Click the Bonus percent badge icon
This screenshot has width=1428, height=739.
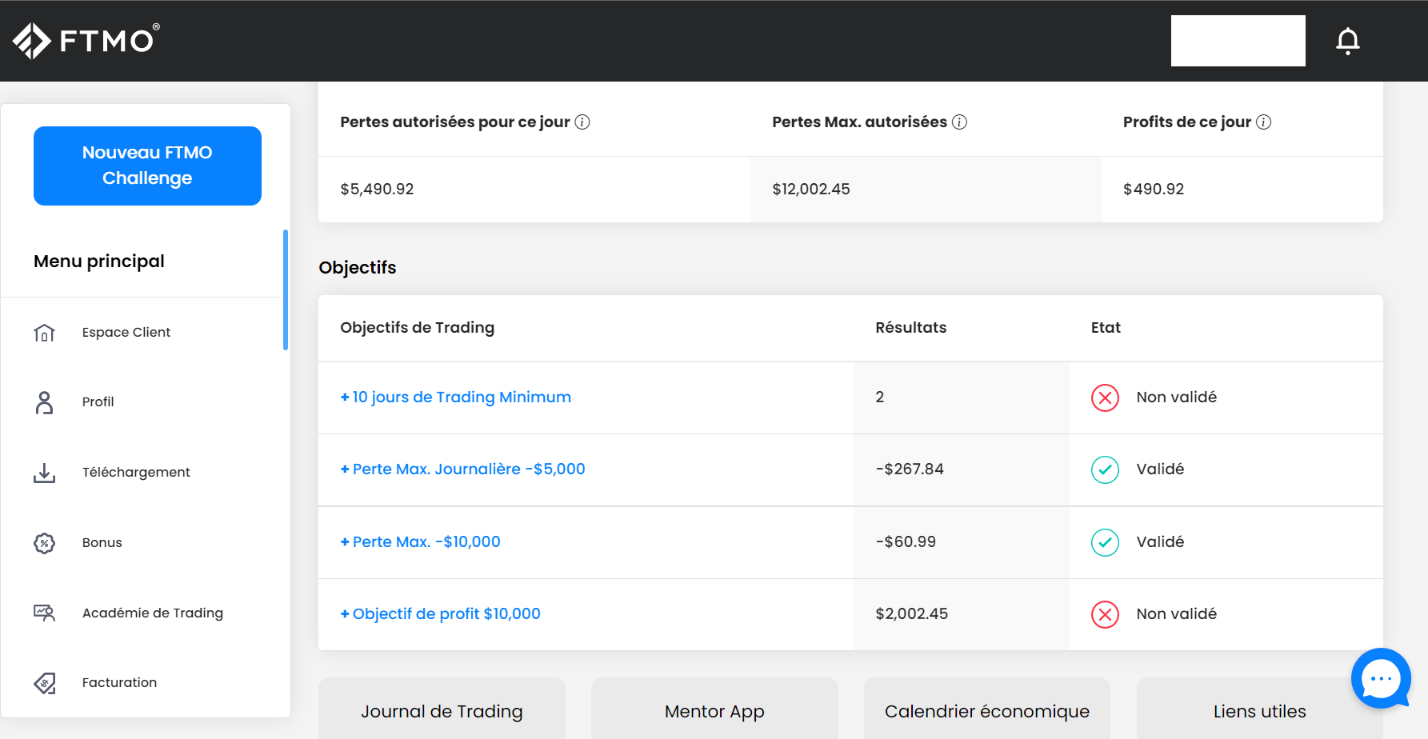tap(45, 543)
